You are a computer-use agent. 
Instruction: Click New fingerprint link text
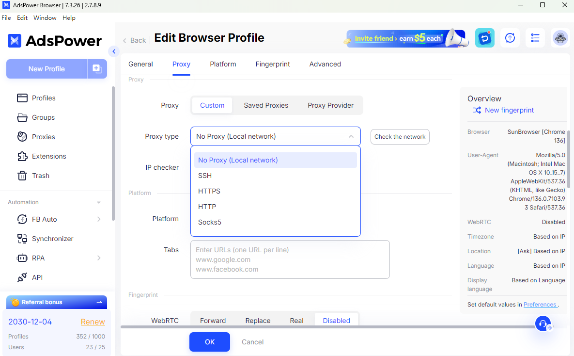pos(509,110)
